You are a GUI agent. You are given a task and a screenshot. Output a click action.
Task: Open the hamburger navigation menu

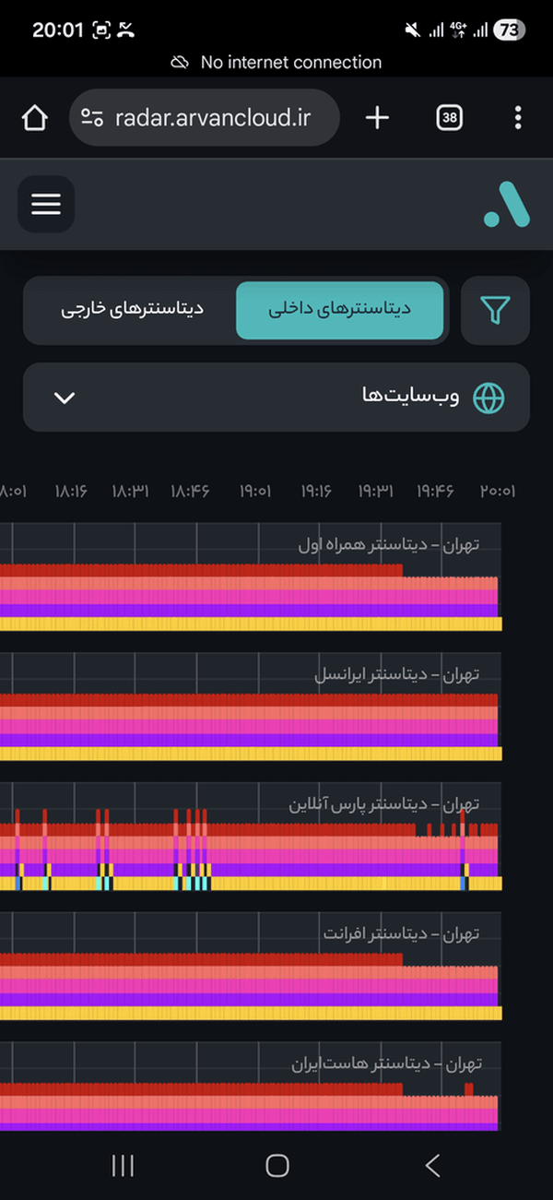(46, 204)
